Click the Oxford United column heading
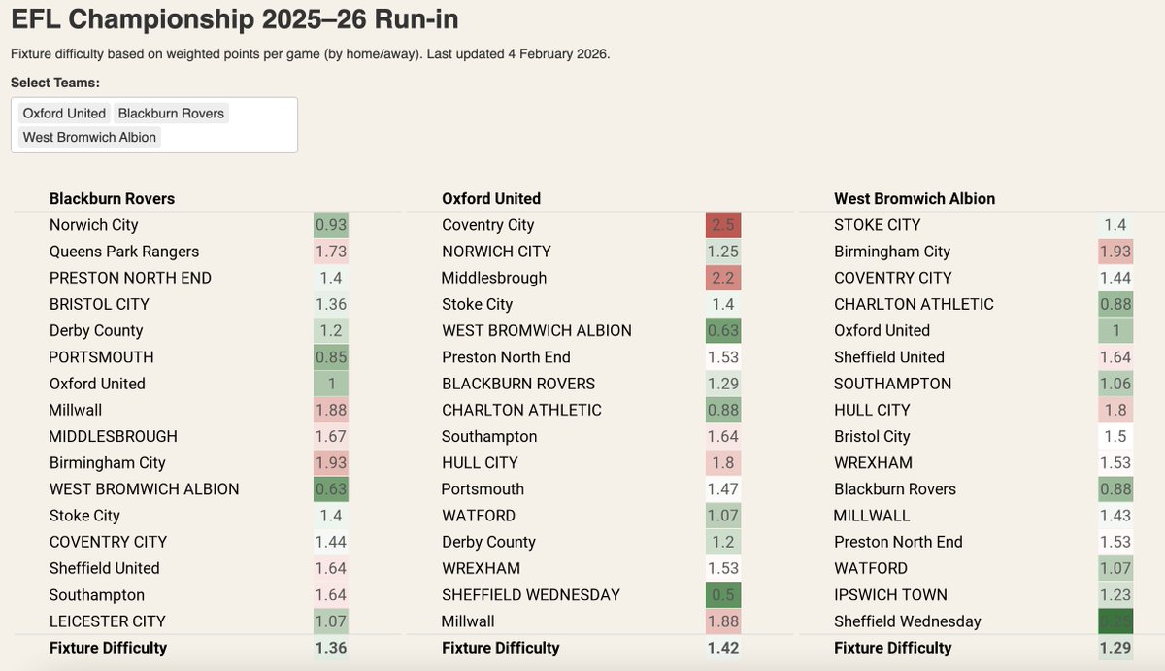 coord(491,198)
